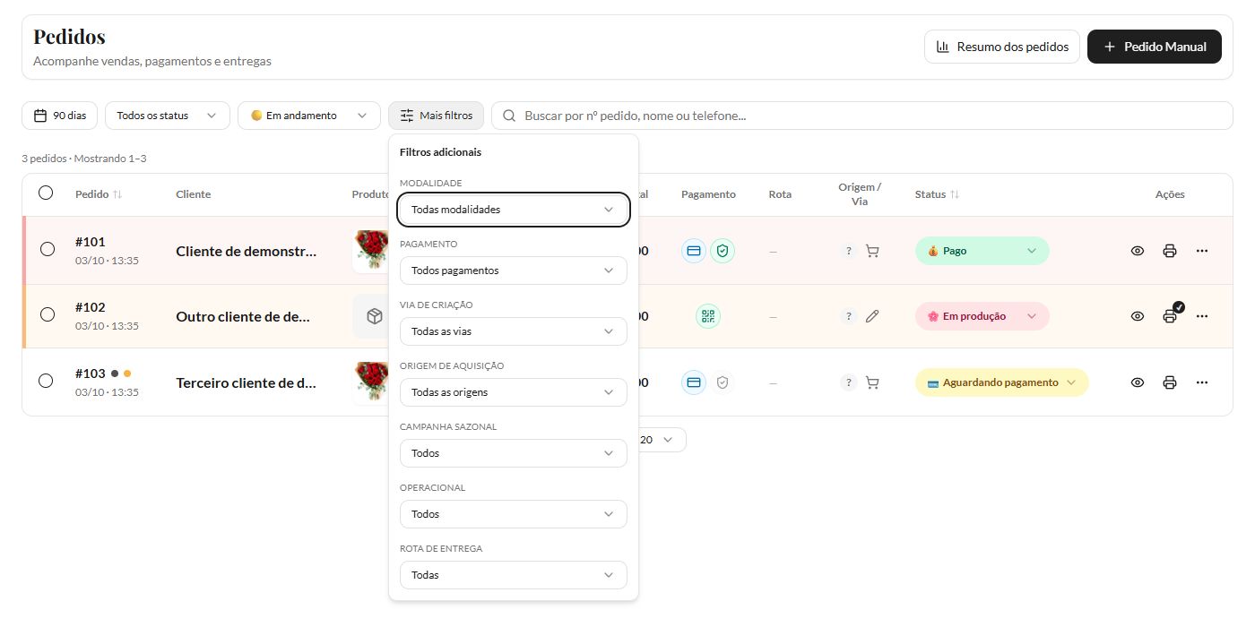Close the Mais filtros panel button
The image size is (1255, 627).
436,116
